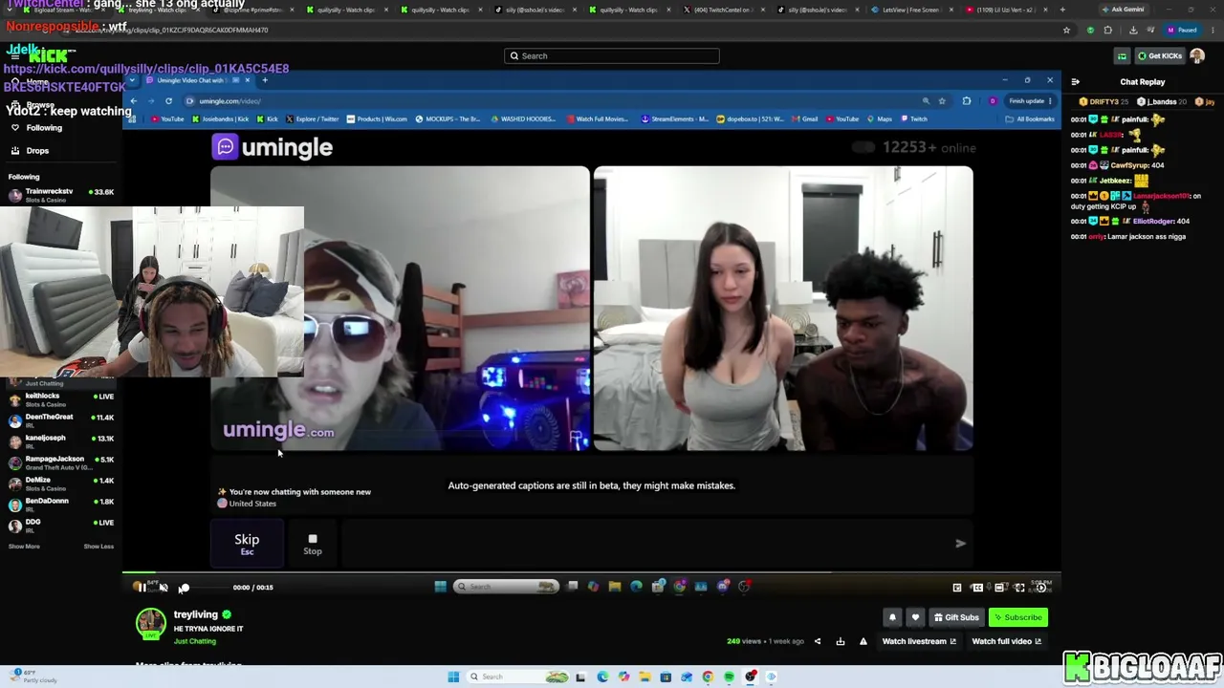The image size is (1224, 688).
Task: Select the BenDaDonnn channel in sidebar
Action: pos(59,505)
